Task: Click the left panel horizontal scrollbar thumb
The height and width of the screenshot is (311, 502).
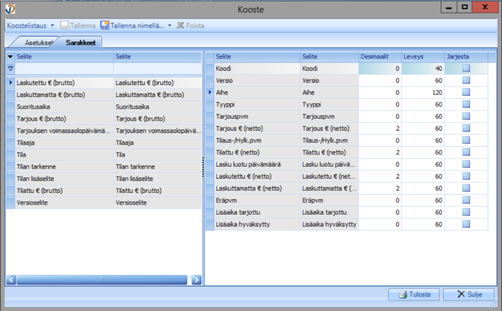Action: click(101, 280)
